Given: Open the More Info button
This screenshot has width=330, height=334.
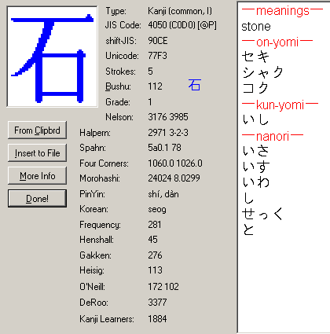Looking at the screenshot, I should click(37, 176).
